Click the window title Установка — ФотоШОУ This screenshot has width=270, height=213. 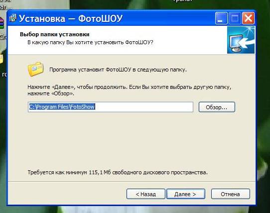click(x=71, y=18)
